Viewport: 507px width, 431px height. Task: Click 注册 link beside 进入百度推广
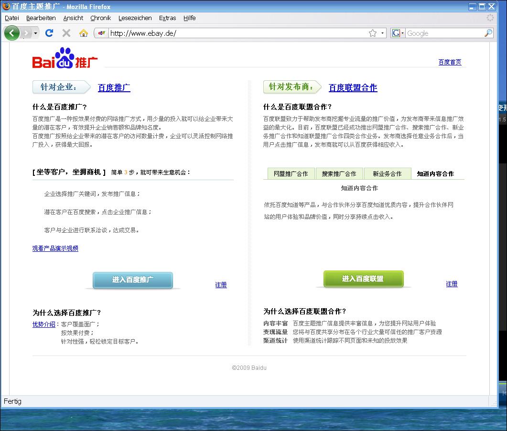pyautogui.click(x=221, y=285)
